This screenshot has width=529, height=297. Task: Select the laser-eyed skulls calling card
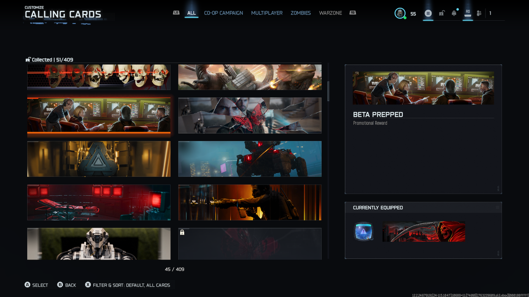click(x=99, y=77)
